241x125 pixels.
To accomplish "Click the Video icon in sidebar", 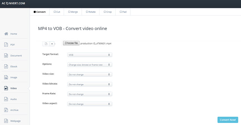I will (x=6, y=88).
